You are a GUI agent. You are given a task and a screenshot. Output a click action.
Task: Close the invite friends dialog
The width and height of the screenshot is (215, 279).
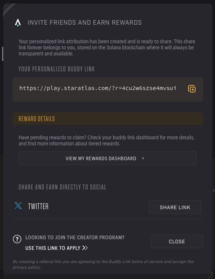(177, 241)
